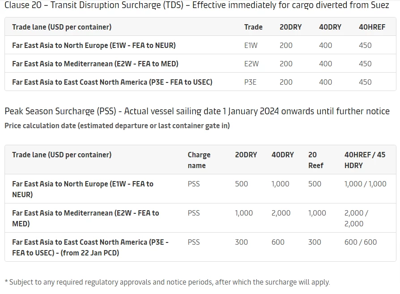Click the P3E trade code in TDS table
Screen dimensions: 400x294
point(250,82)
